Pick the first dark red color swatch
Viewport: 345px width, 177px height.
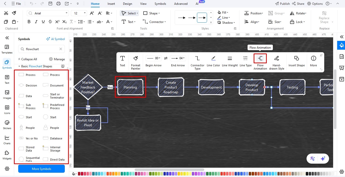coord(79,174)
